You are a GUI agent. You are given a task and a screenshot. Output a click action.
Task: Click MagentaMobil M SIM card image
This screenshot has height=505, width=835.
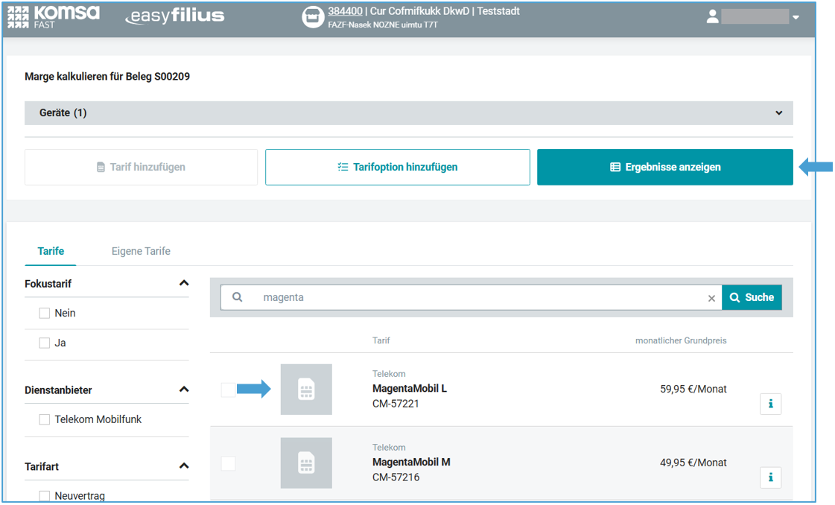[306, 463]
